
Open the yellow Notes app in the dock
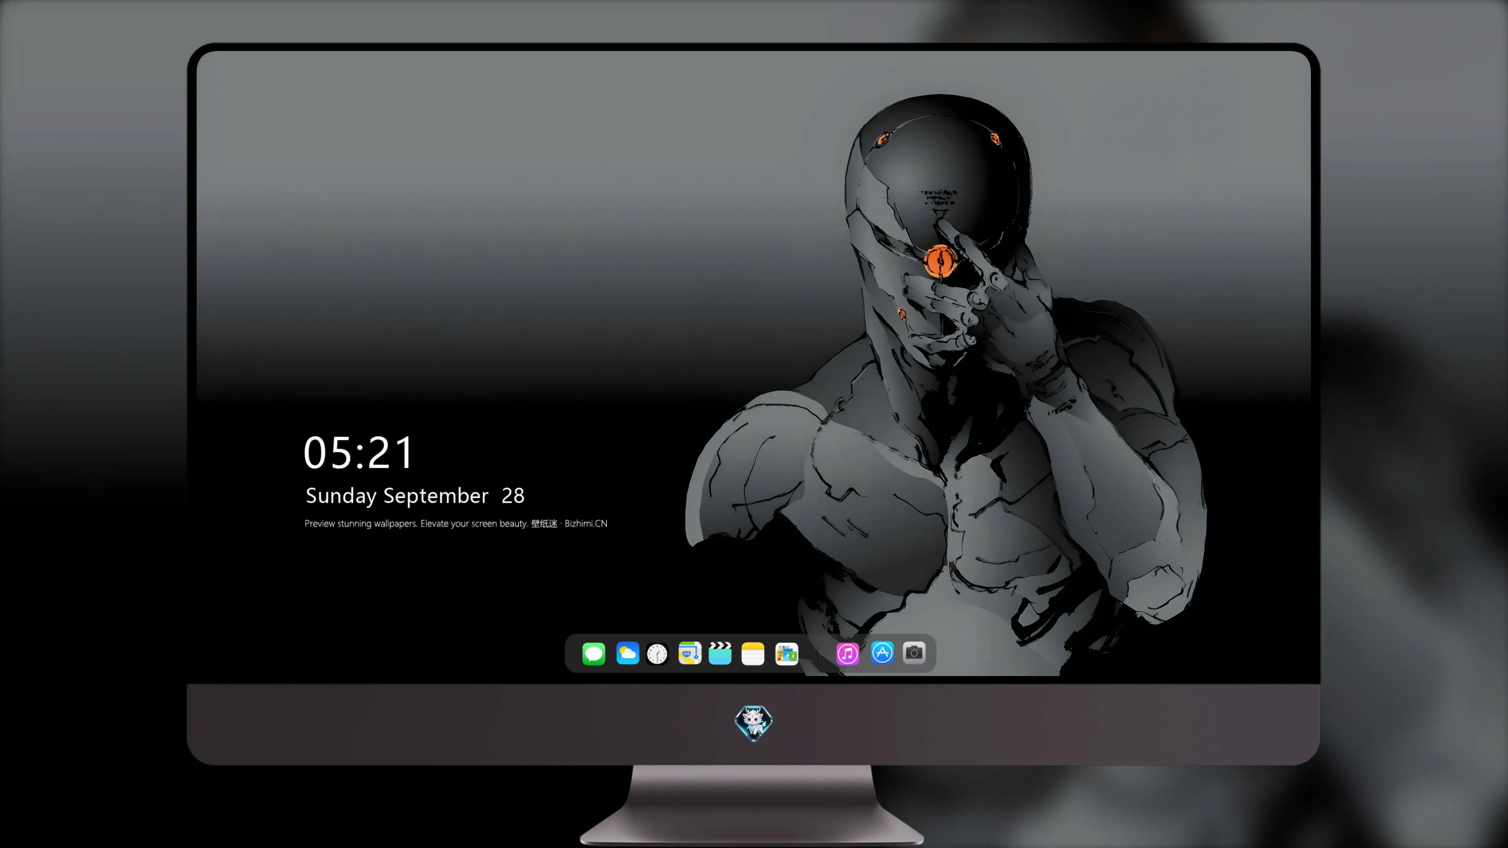tap(753, 653)
